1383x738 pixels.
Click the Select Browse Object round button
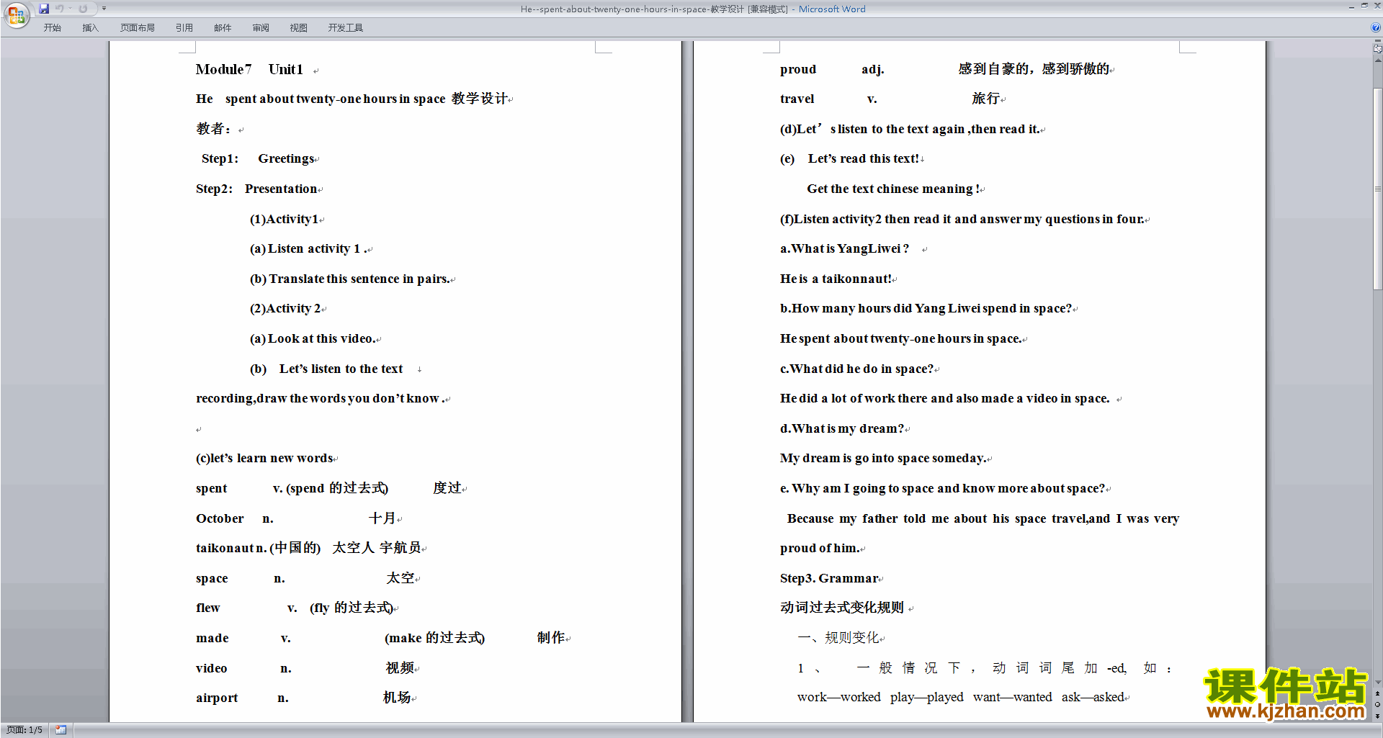pos(1377,705)
